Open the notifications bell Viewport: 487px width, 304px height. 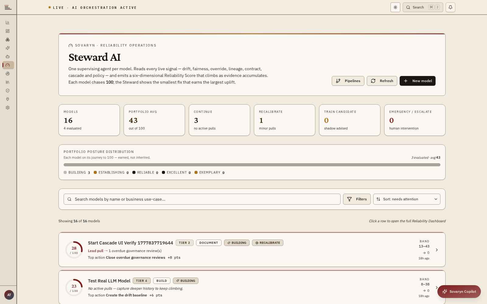point(450,7)
